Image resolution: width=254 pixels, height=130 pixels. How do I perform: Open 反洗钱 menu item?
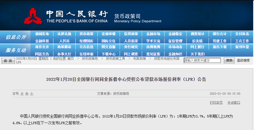197,41
